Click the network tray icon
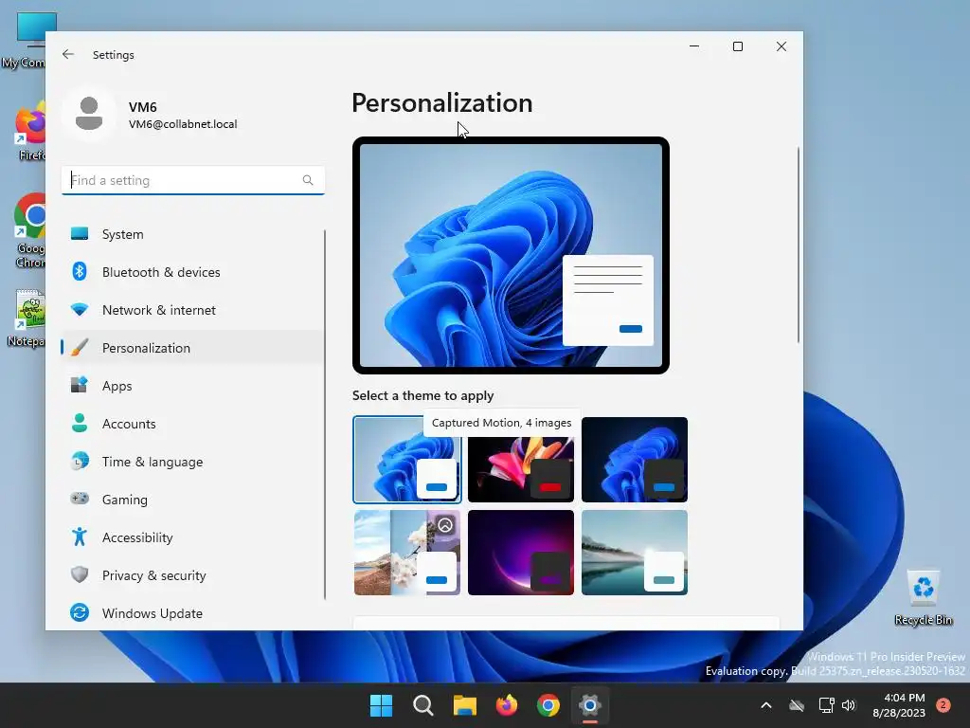The height and width of the screenshot is (728, 970). (x=826, y=705)
